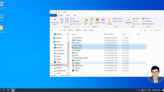
Task: Click Copy path command
Action: click(x=74, y=21)
